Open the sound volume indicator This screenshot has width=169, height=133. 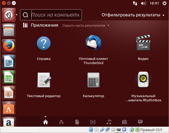(143, 3)
